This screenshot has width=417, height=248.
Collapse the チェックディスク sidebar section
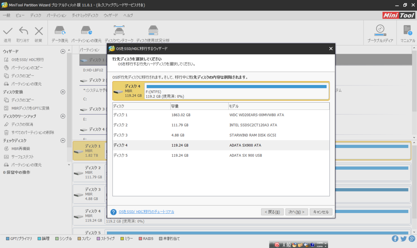coord(63,140)
